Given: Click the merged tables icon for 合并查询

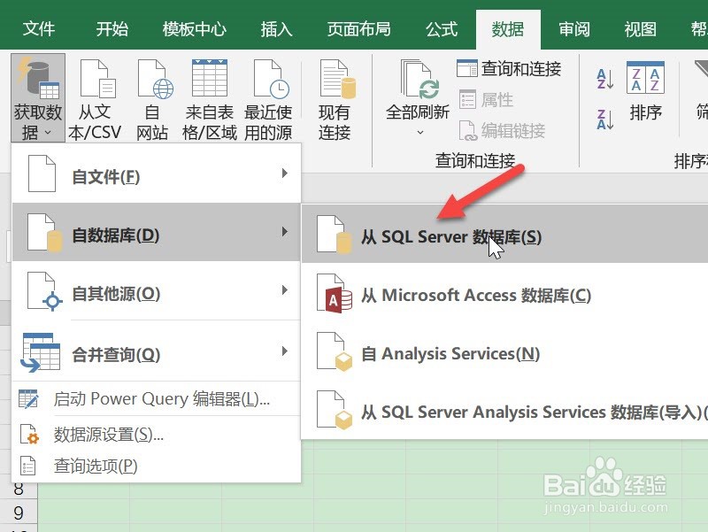Looking at the screenshot, I should pos(41,352).
